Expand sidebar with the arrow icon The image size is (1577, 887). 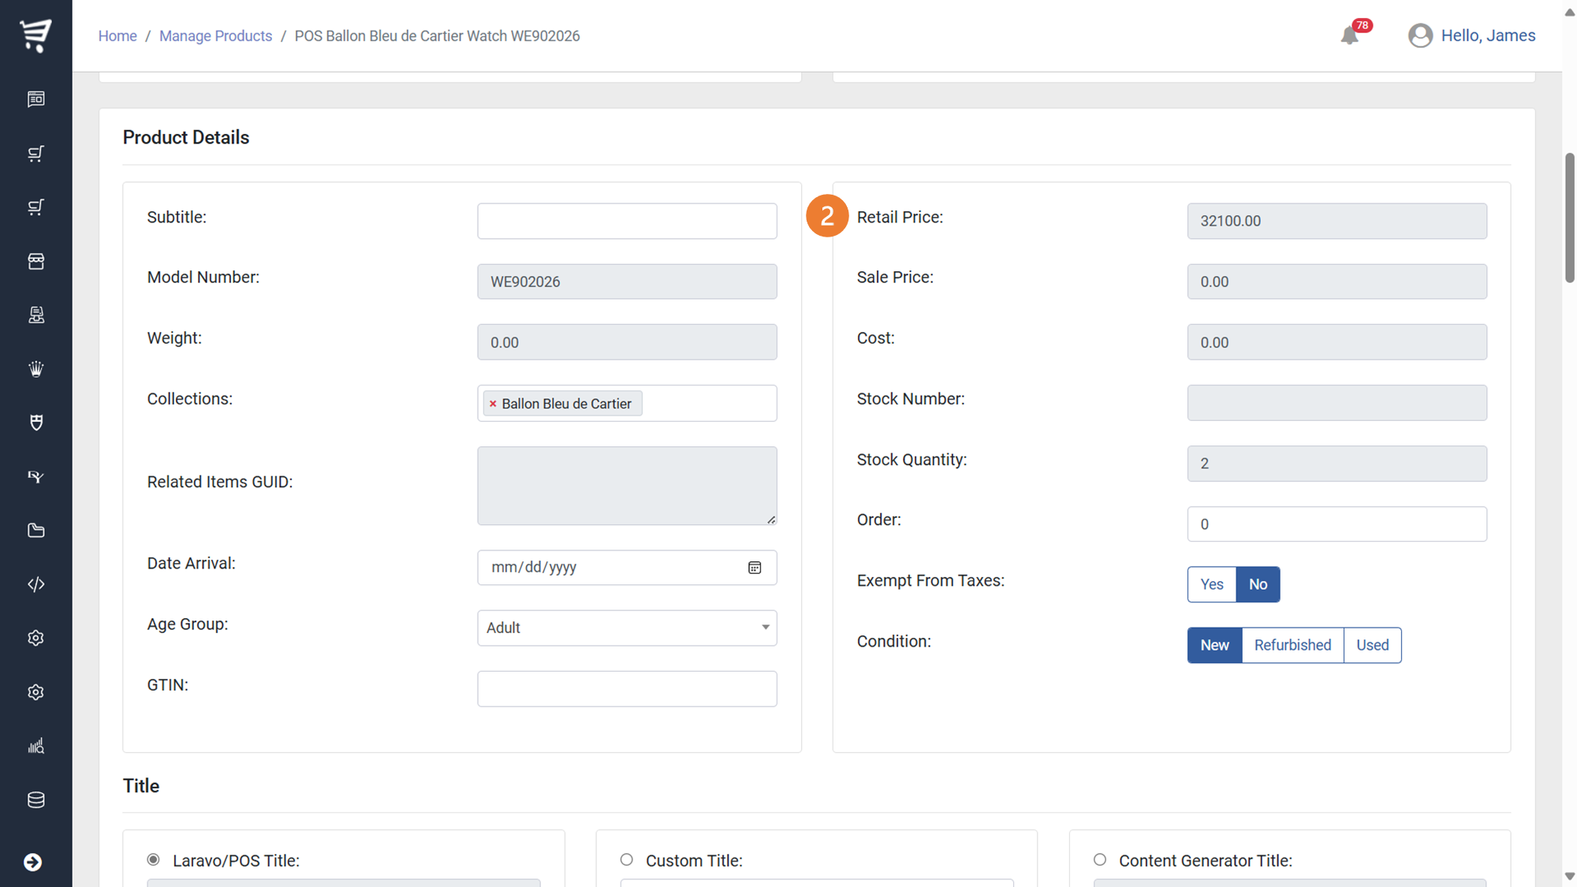32,862
